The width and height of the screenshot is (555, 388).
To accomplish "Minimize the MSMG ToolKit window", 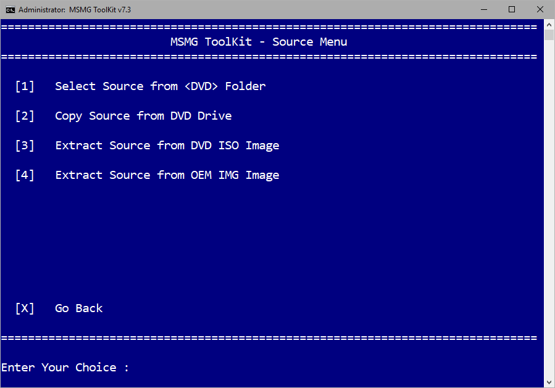I will click(484, 9).
